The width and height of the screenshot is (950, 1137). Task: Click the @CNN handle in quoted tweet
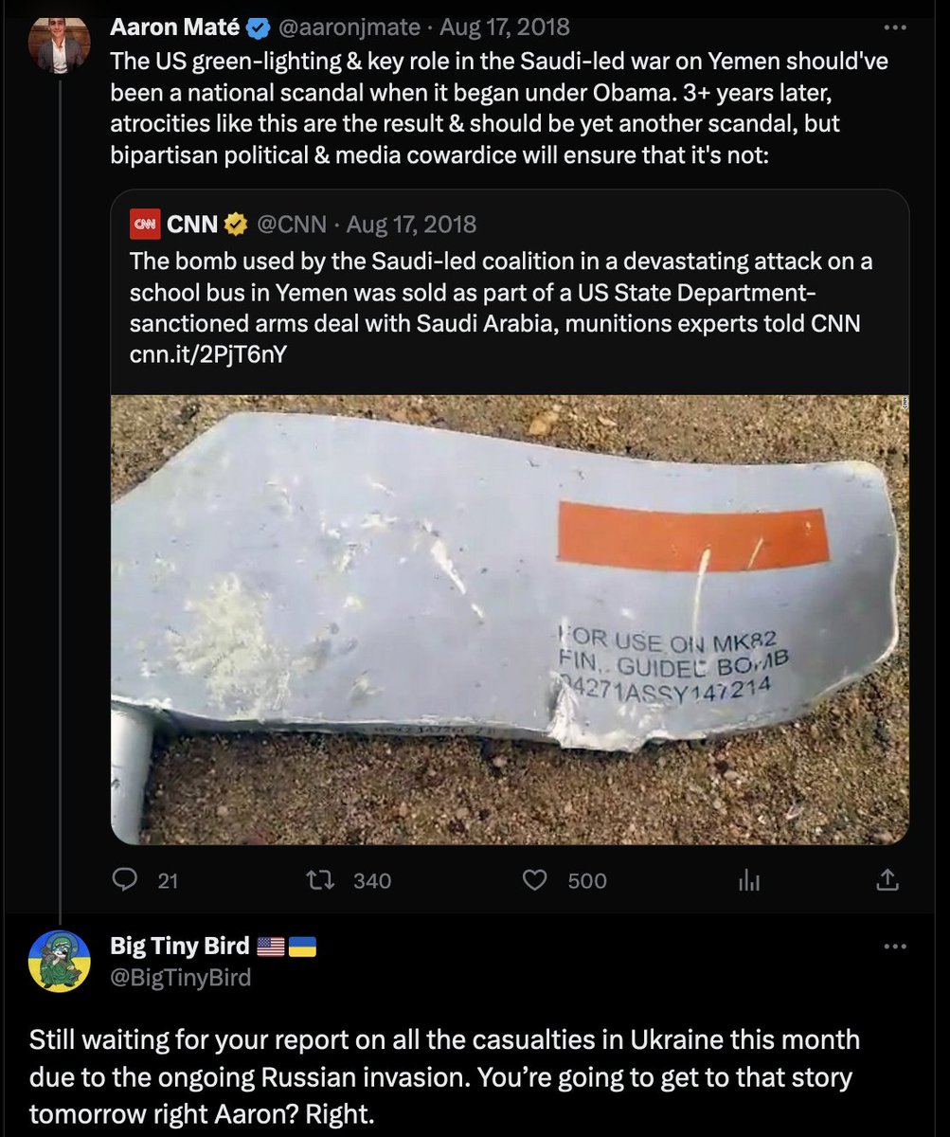[x=291, y=224]
